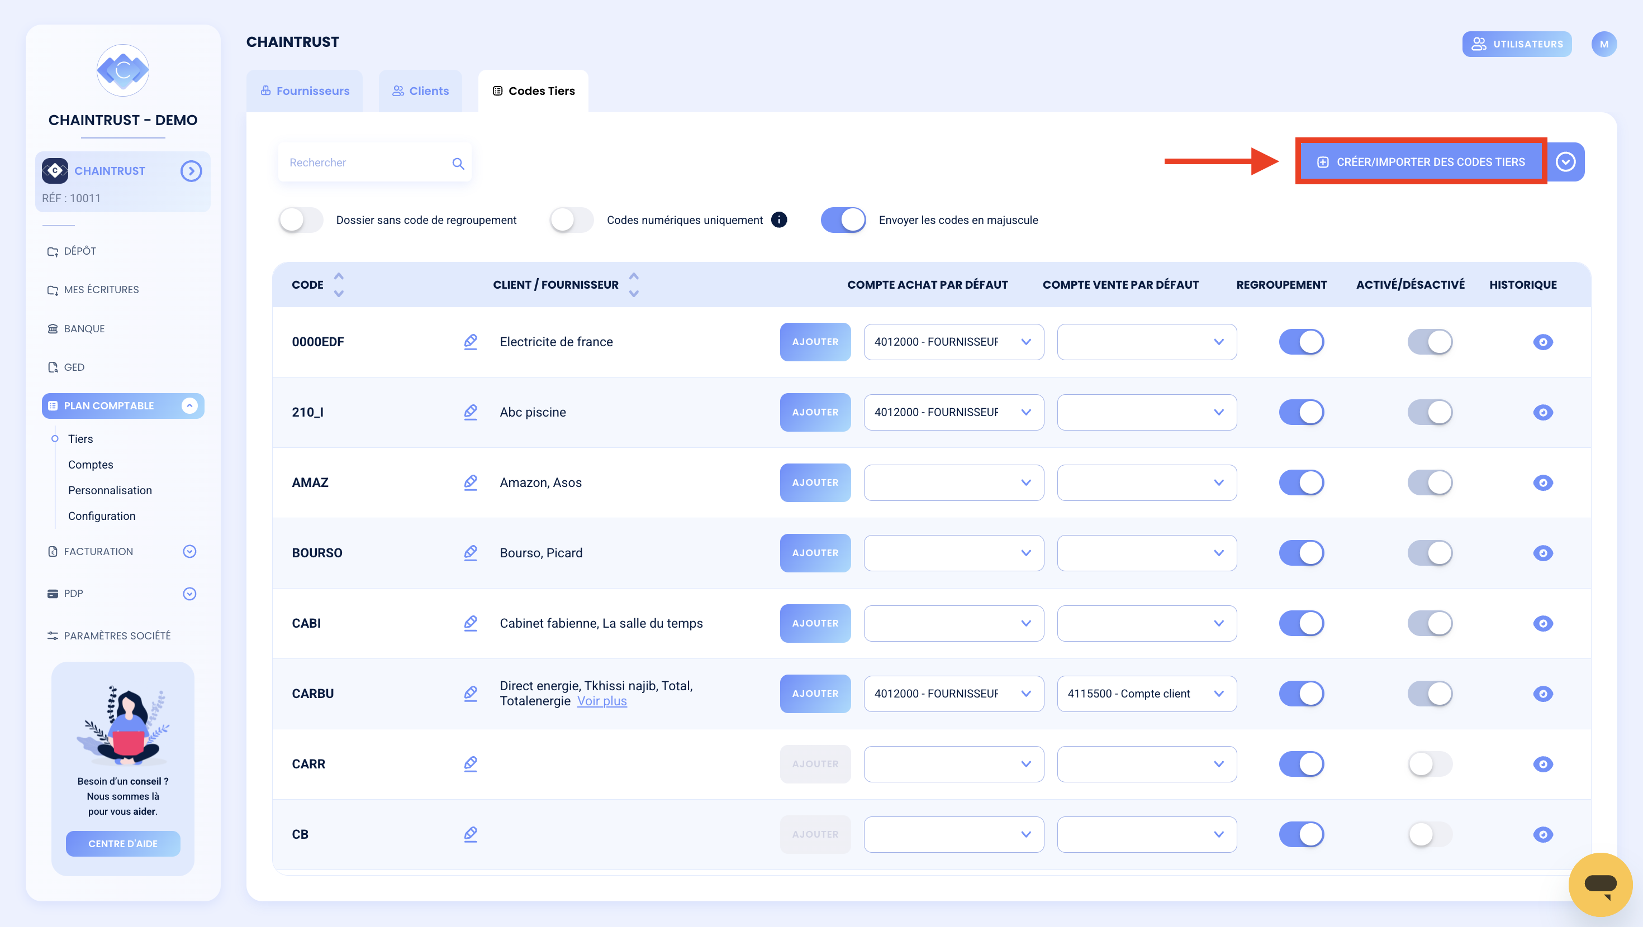Click the info icon beside Codes numériques uniquement
Image resolution: width=1643 pixels, height=927 pixels.
pos(779,219)
